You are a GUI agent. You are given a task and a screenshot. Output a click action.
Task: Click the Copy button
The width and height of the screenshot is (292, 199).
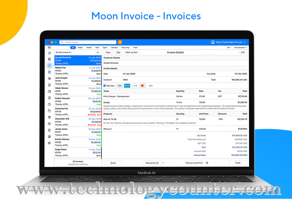point(108,52)
